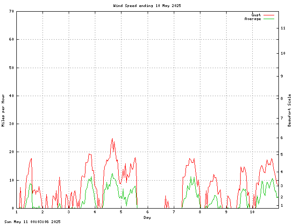Click the timestamp 'Sun May 11 00:03:06 2025'
This screenshot has height=224, width=299.
[x=32, y=222]
